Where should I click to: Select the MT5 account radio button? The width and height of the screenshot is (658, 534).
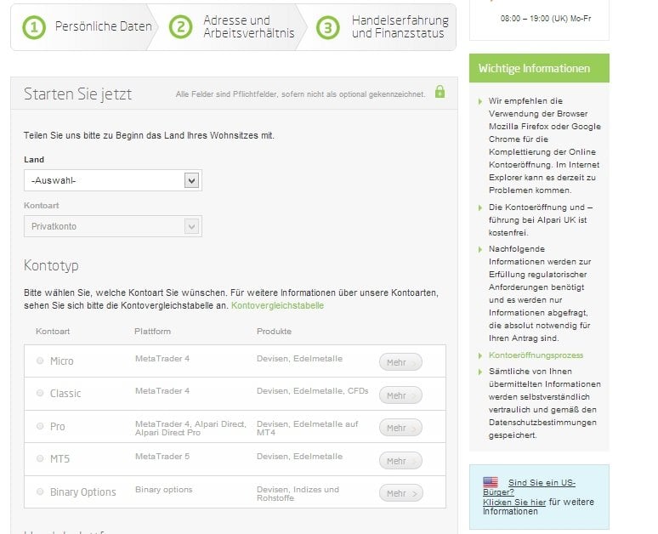pos(40,458)
